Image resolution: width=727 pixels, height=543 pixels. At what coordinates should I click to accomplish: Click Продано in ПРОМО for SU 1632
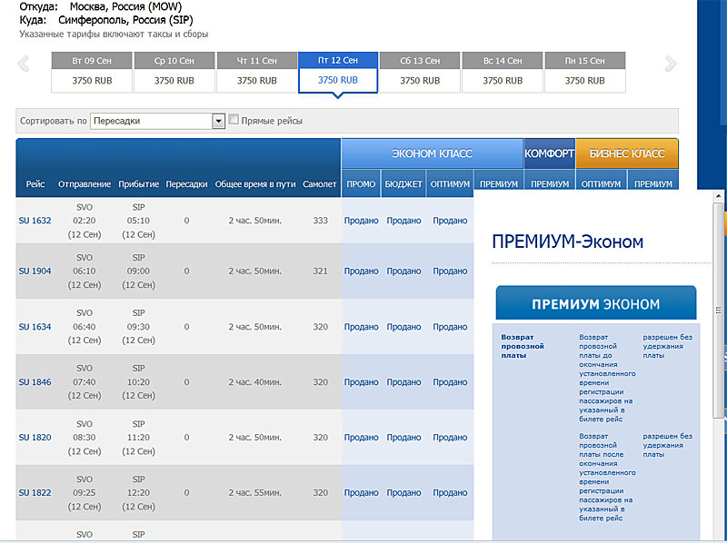click(x=361, y=221)
